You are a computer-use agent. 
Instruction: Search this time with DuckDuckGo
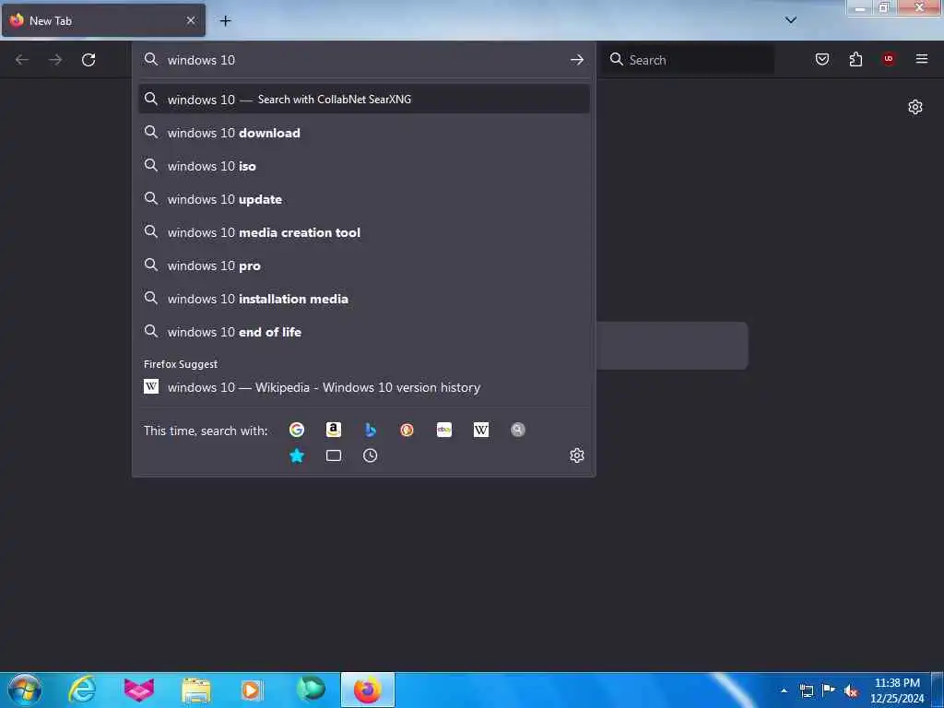407,430
